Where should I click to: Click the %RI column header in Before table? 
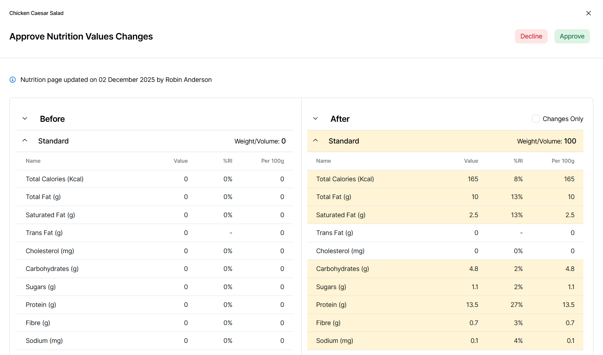(228, 161)
